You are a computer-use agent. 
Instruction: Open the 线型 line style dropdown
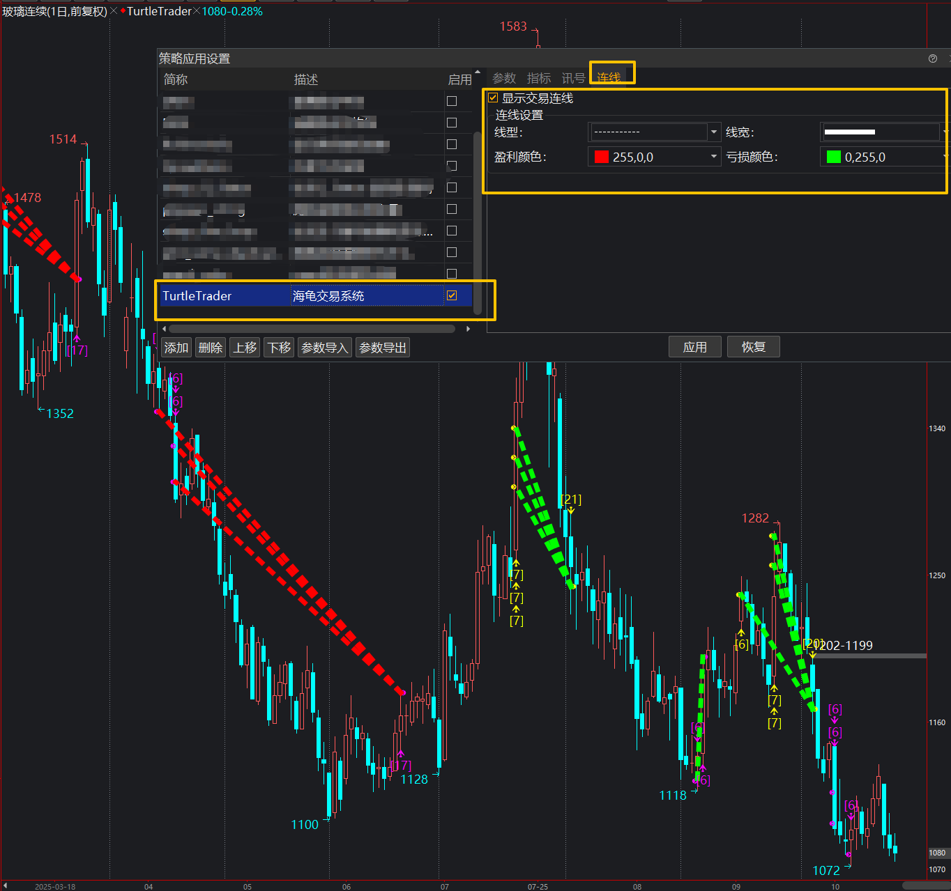click(713, 132)
